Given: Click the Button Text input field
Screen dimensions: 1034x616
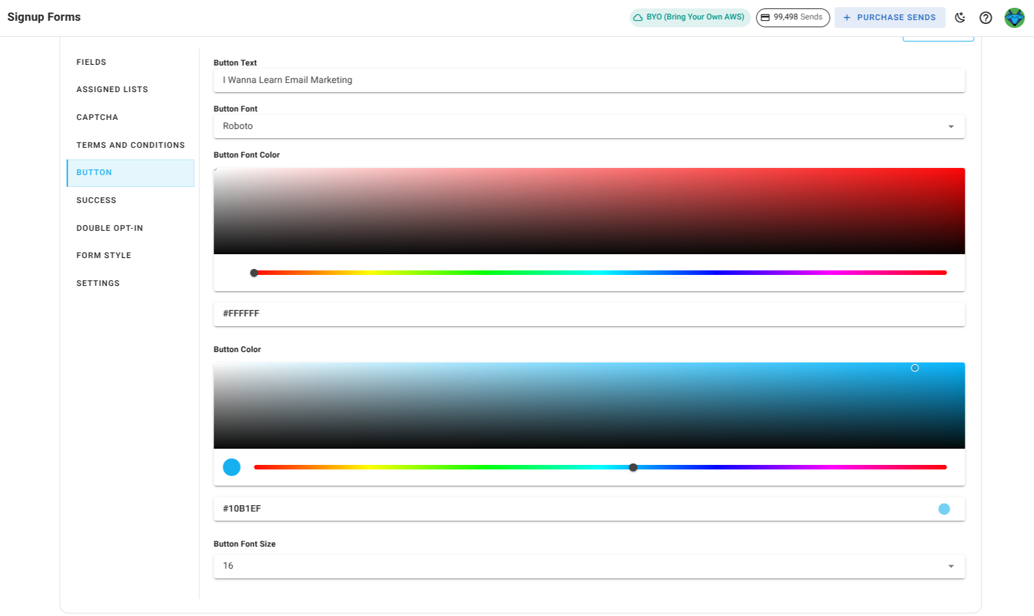Looking at the screenshot, I should tap(589, 80).
